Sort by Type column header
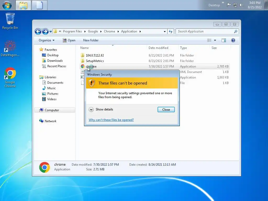The image size is (268, 201). point(194,48)
